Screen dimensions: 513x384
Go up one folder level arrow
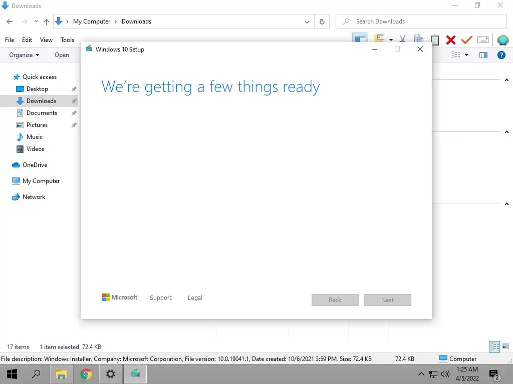pos(47,21)
